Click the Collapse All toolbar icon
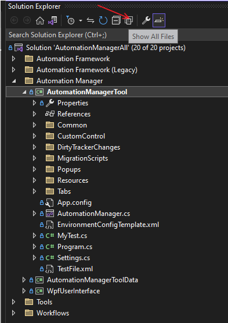228x323 pixels. tap(116, 20)
